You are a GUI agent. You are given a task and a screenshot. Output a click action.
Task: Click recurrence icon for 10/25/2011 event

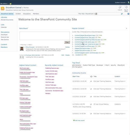(x=91, y=89)
